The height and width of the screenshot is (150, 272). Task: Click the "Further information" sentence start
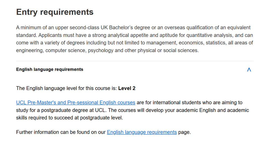pyautogui.click(x=34, y=132)
